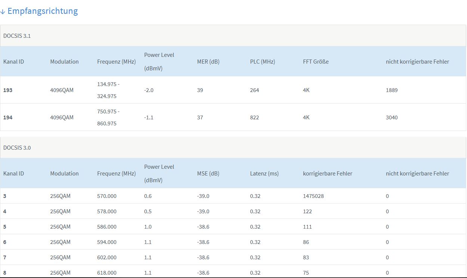Click the down arrow beside Empfangsrichtung
This screenshot has height=278, width=467.
click(x=3, y=12)
